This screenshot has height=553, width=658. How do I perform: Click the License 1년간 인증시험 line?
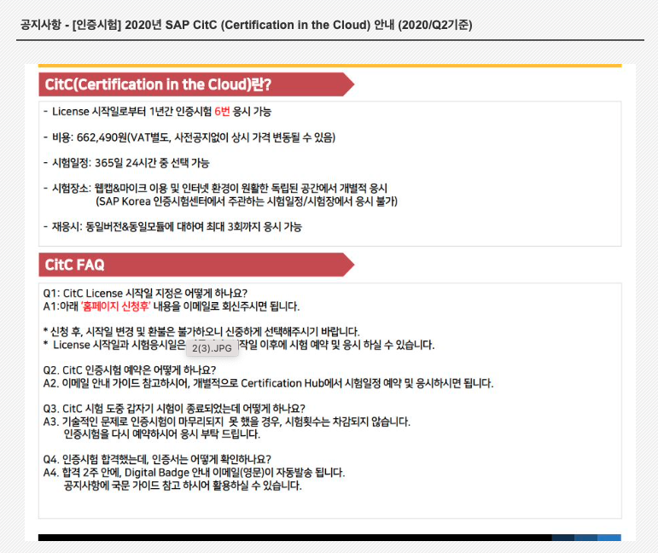(158, 111)
